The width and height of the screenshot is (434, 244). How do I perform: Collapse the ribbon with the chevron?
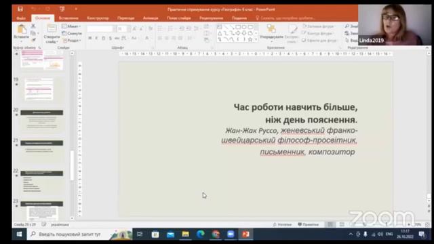coord(427,48)
